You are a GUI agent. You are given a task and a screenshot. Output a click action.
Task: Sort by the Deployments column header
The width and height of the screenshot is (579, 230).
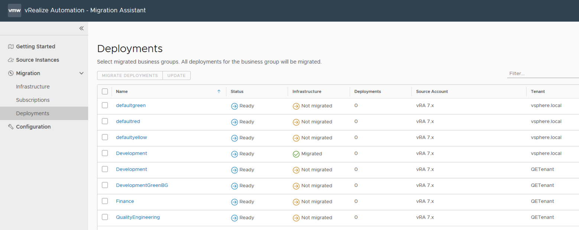point(368,91)
